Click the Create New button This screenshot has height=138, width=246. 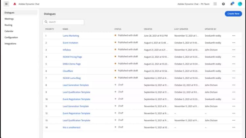pos(233,14)
